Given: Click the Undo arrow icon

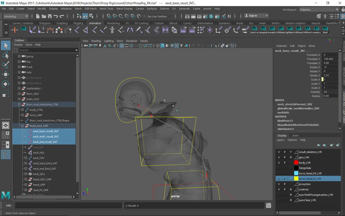Looking at the screenshot, I should point(56,16).
